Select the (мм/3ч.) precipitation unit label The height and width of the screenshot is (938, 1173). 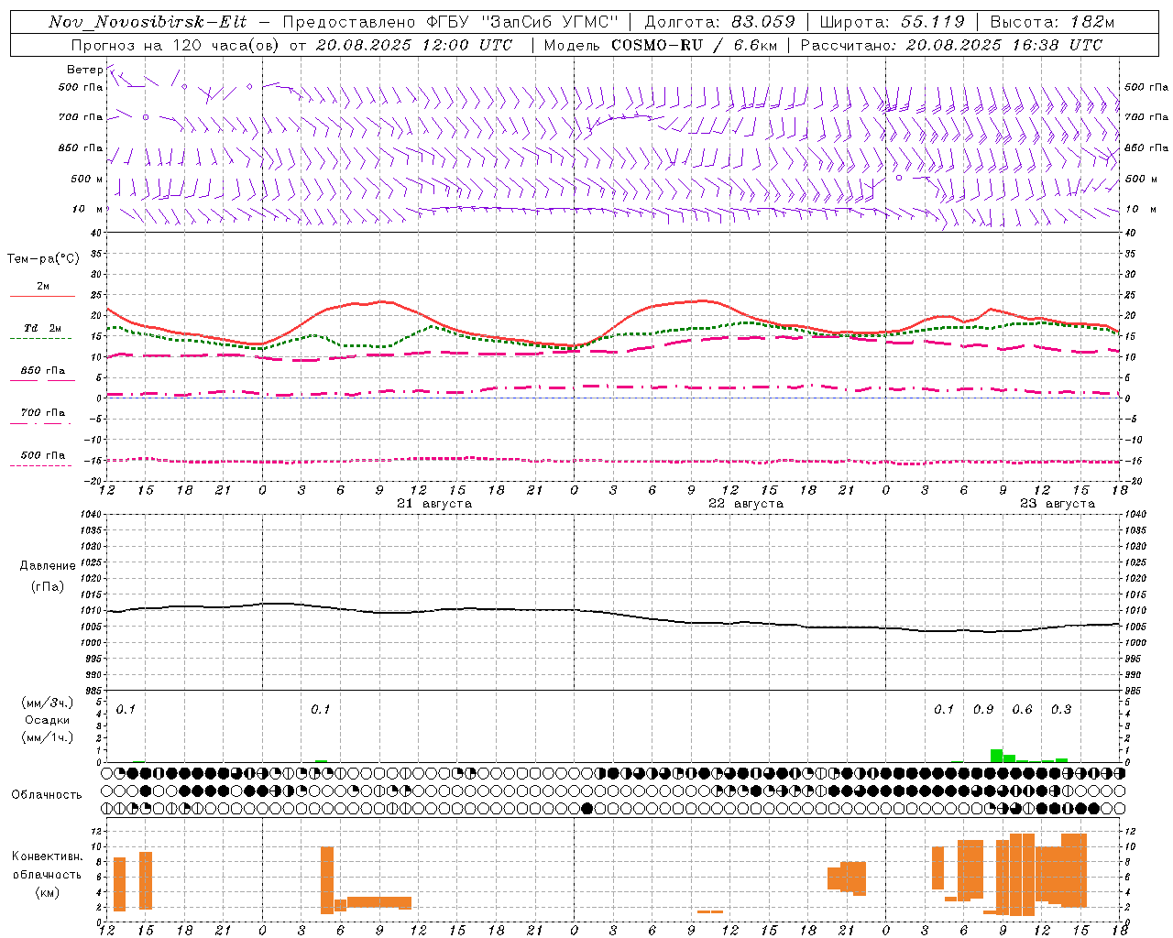coord(48,703)
